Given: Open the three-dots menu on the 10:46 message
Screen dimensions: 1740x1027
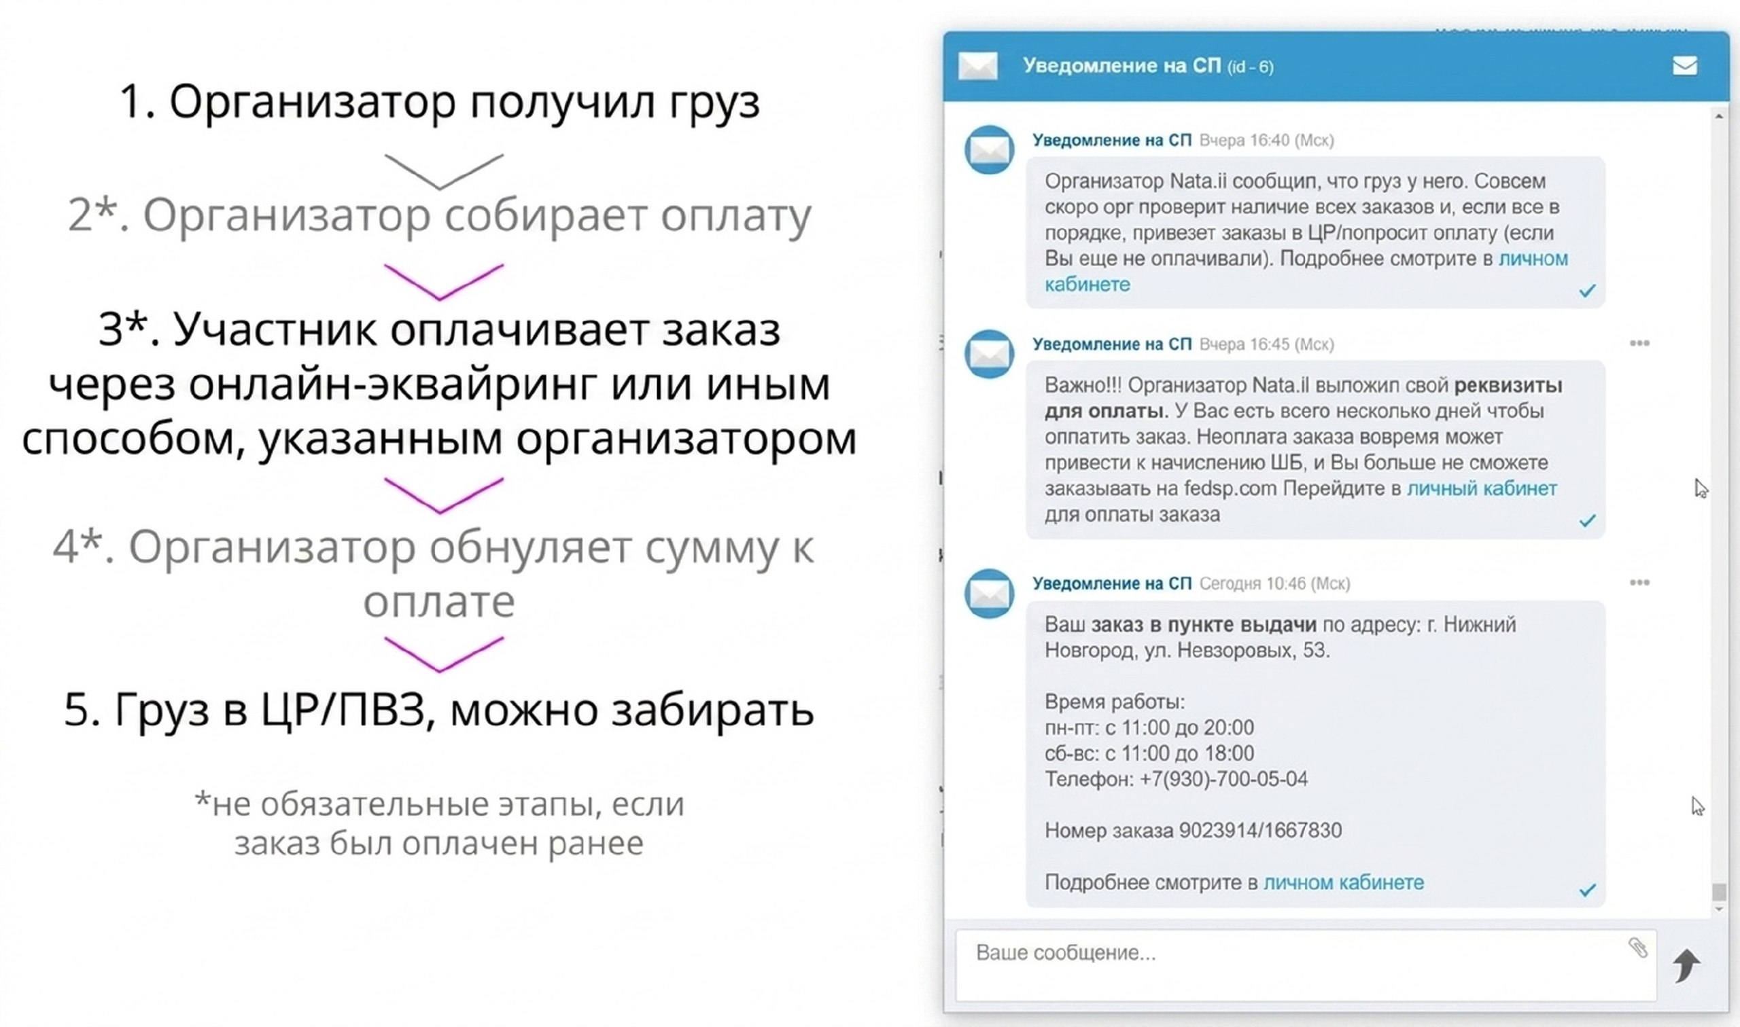Looking at the screenshot, I should tap(1639, 583).
